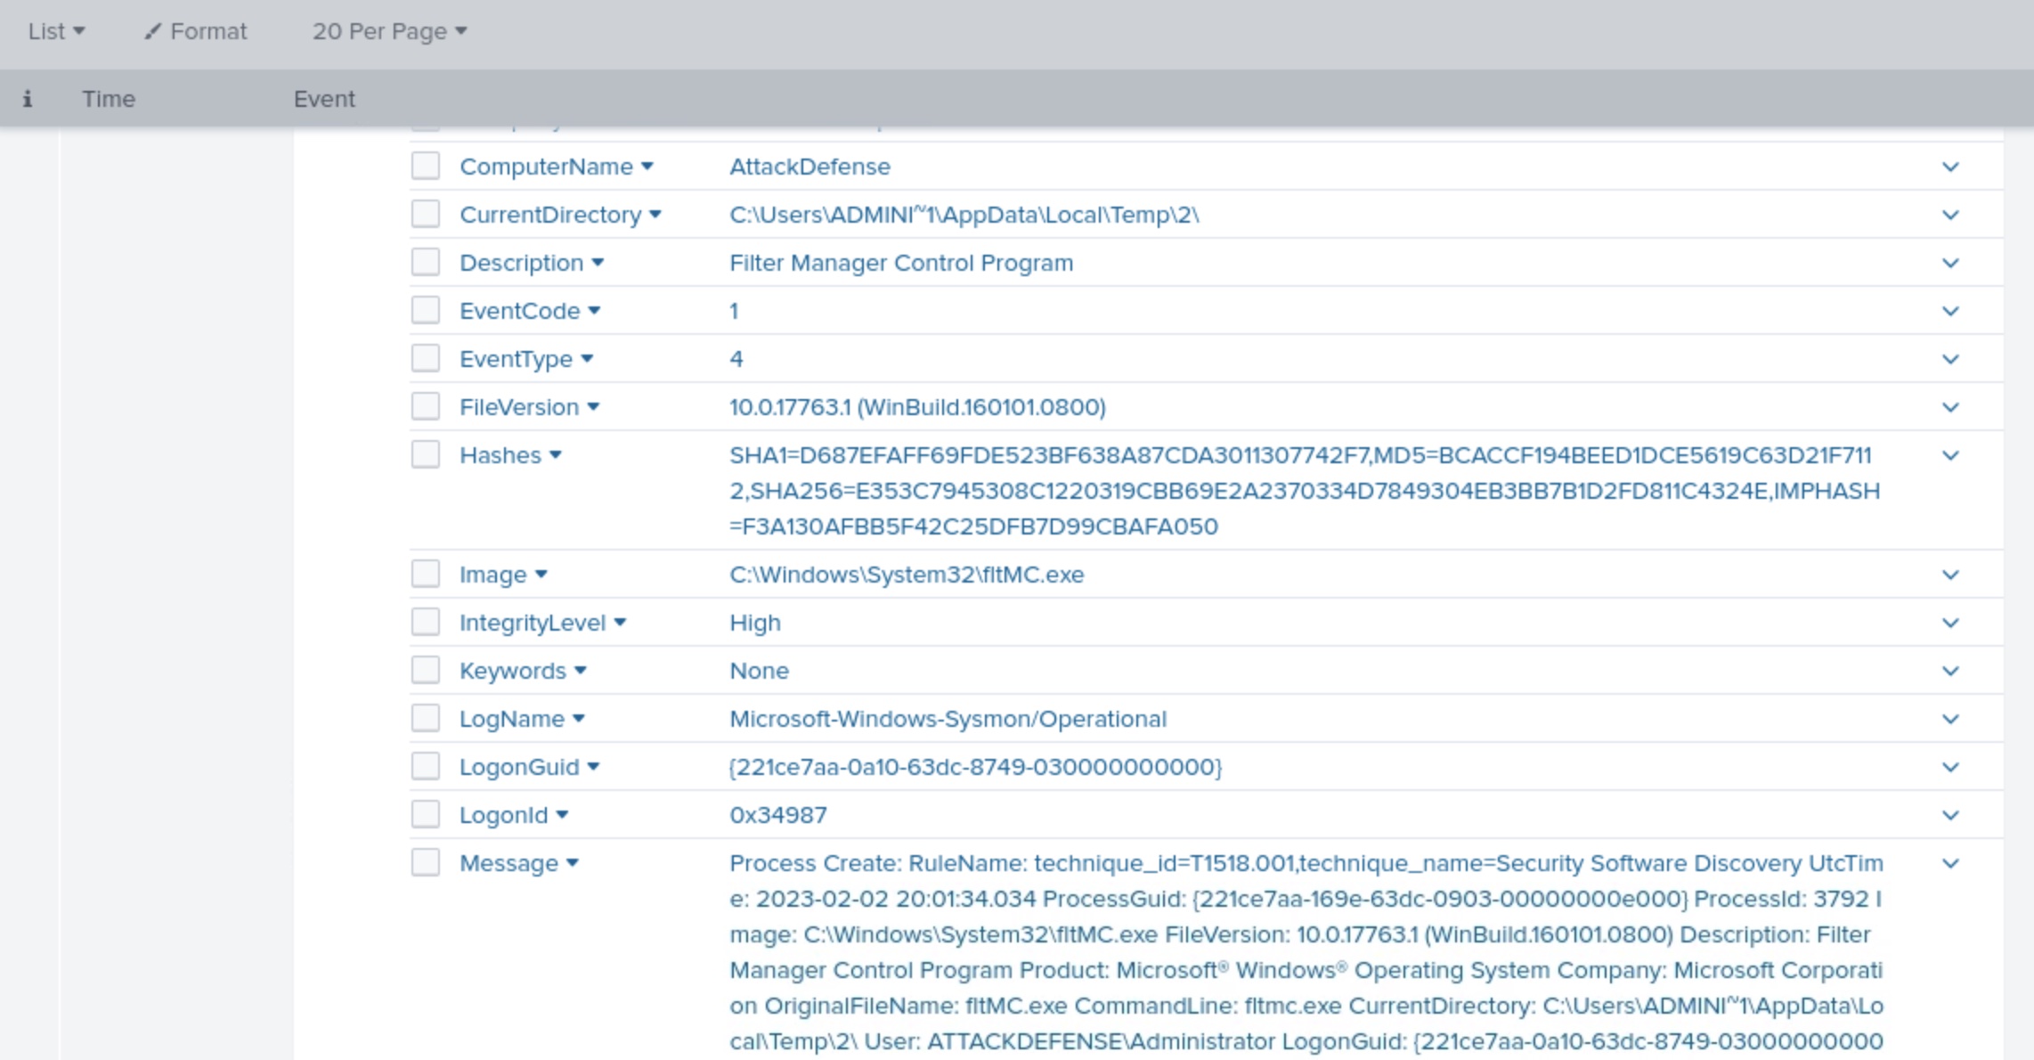Open the FileVersion field menu
The height and width of the screenshot is (1060, 2034).
(x=530, y=407)
